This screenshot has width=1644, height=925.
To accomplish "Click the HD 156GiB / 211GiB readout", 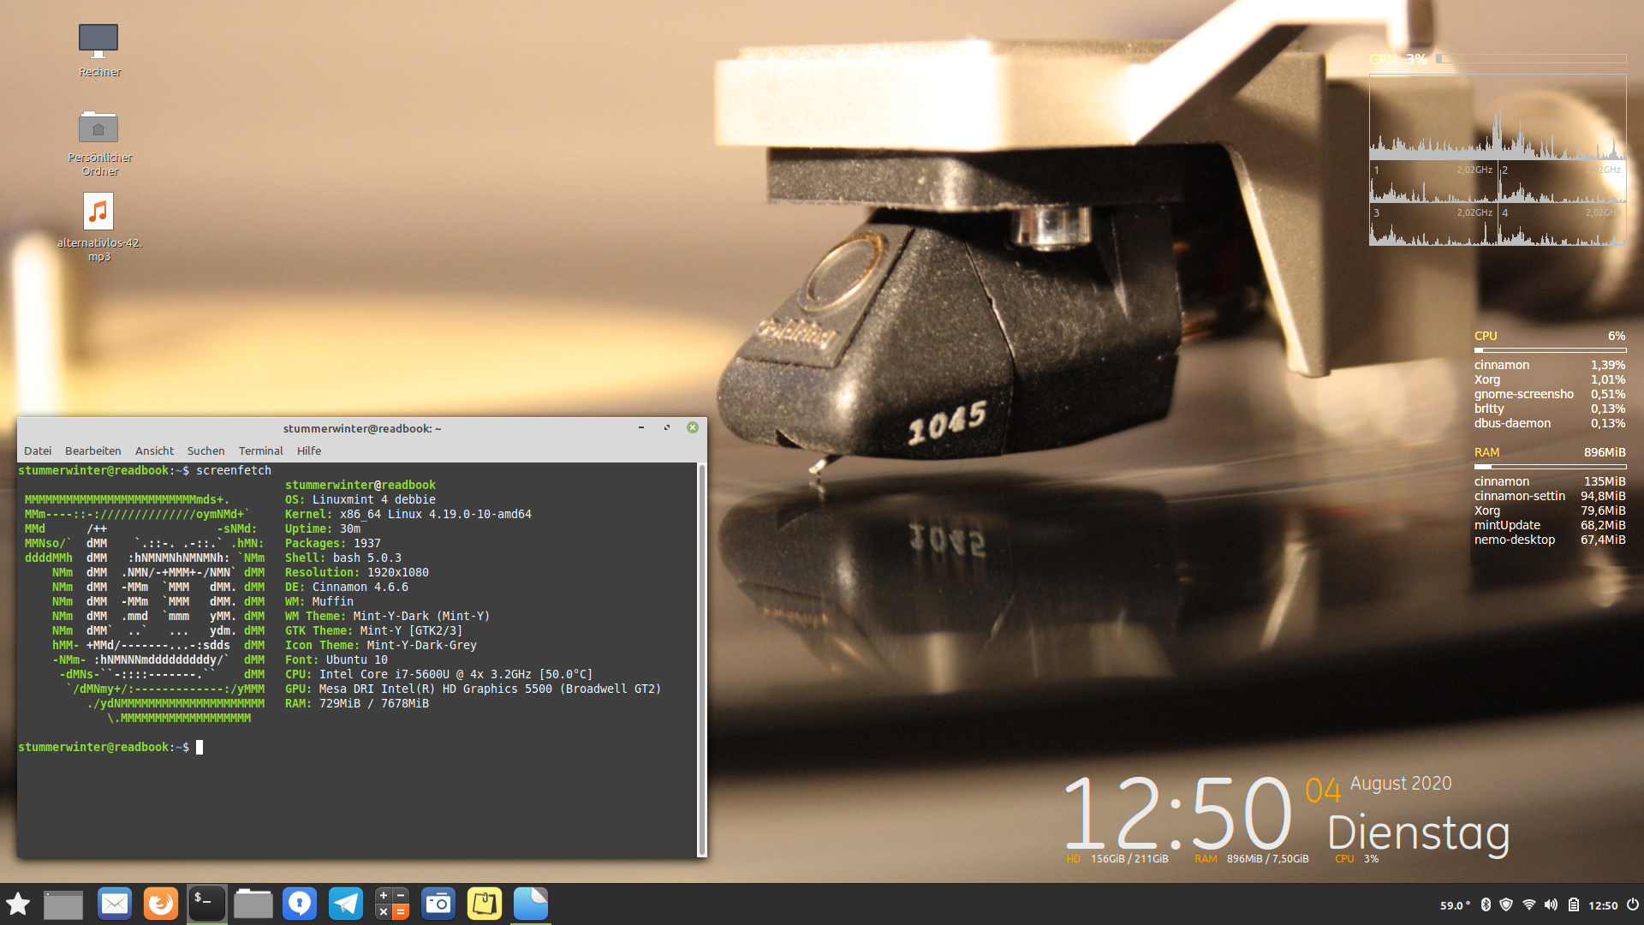I will click(x=1117, y=859).
